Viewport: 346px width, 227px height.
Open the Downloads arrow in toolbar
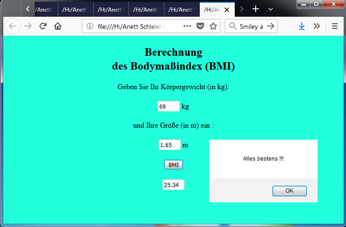(x=302, y=26)
